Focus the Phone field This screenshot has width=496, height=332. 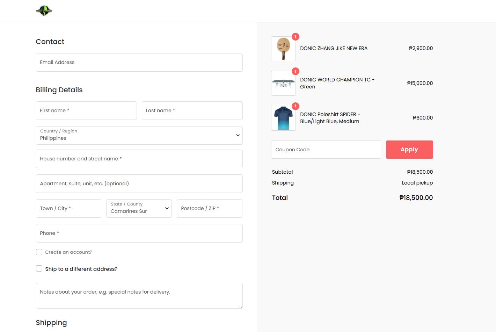[139, 233]
